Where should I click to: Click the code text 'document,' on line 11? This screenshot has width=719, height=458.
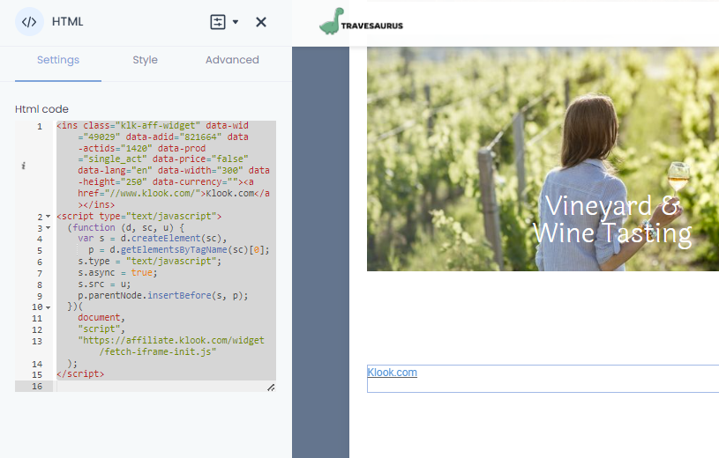[101, 317]
